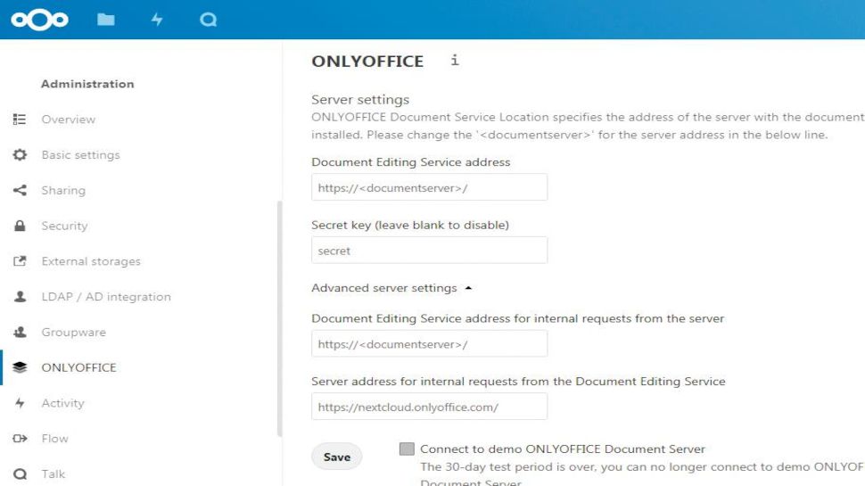Go to Basic settings section

click(80, 155)
